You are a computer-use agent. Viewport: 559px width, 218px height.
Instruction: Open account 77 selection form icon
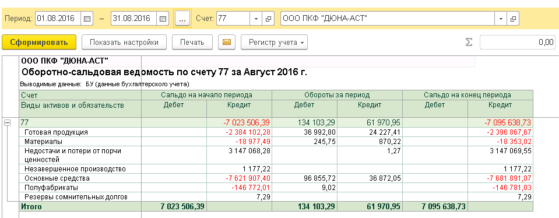(x=268, y=19)
